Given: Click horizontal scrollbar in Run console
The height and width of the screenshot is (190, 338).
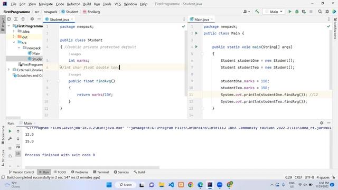Looking at the screenshot, I should pyautogui.click(x=92, y=167).
